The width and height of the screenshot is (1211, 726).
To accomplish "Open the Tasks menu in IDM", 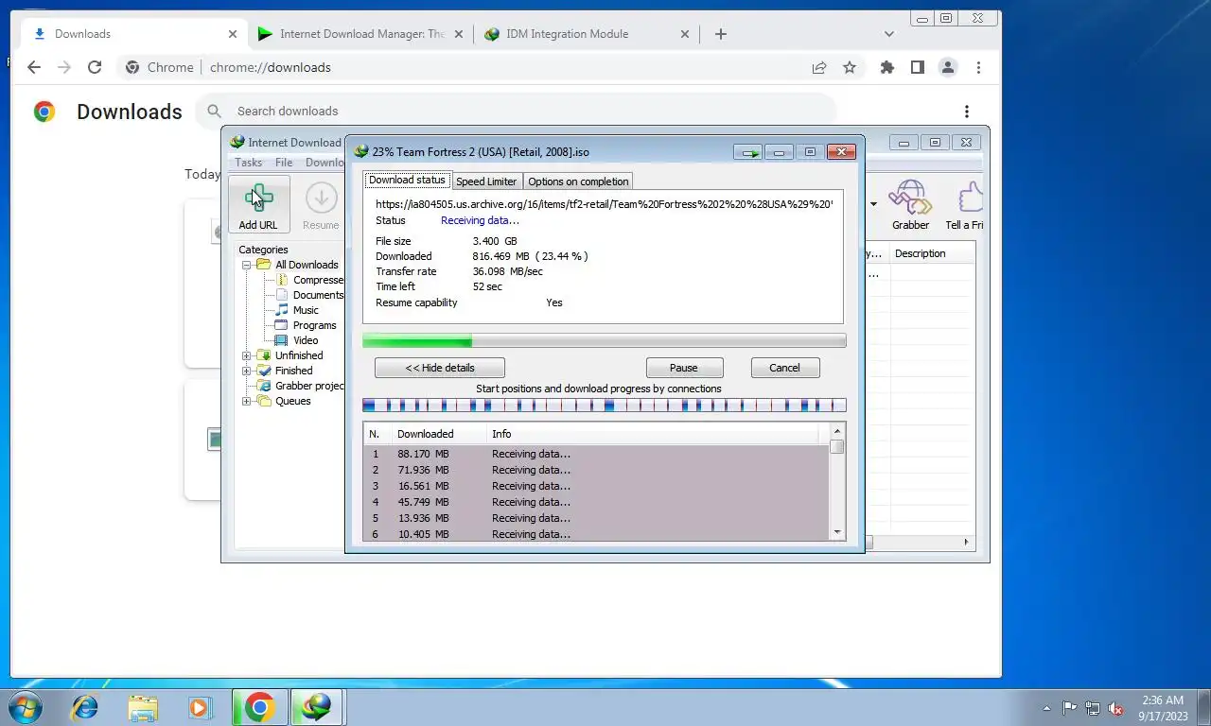I will pyautogui.click(x=248, y=163).
